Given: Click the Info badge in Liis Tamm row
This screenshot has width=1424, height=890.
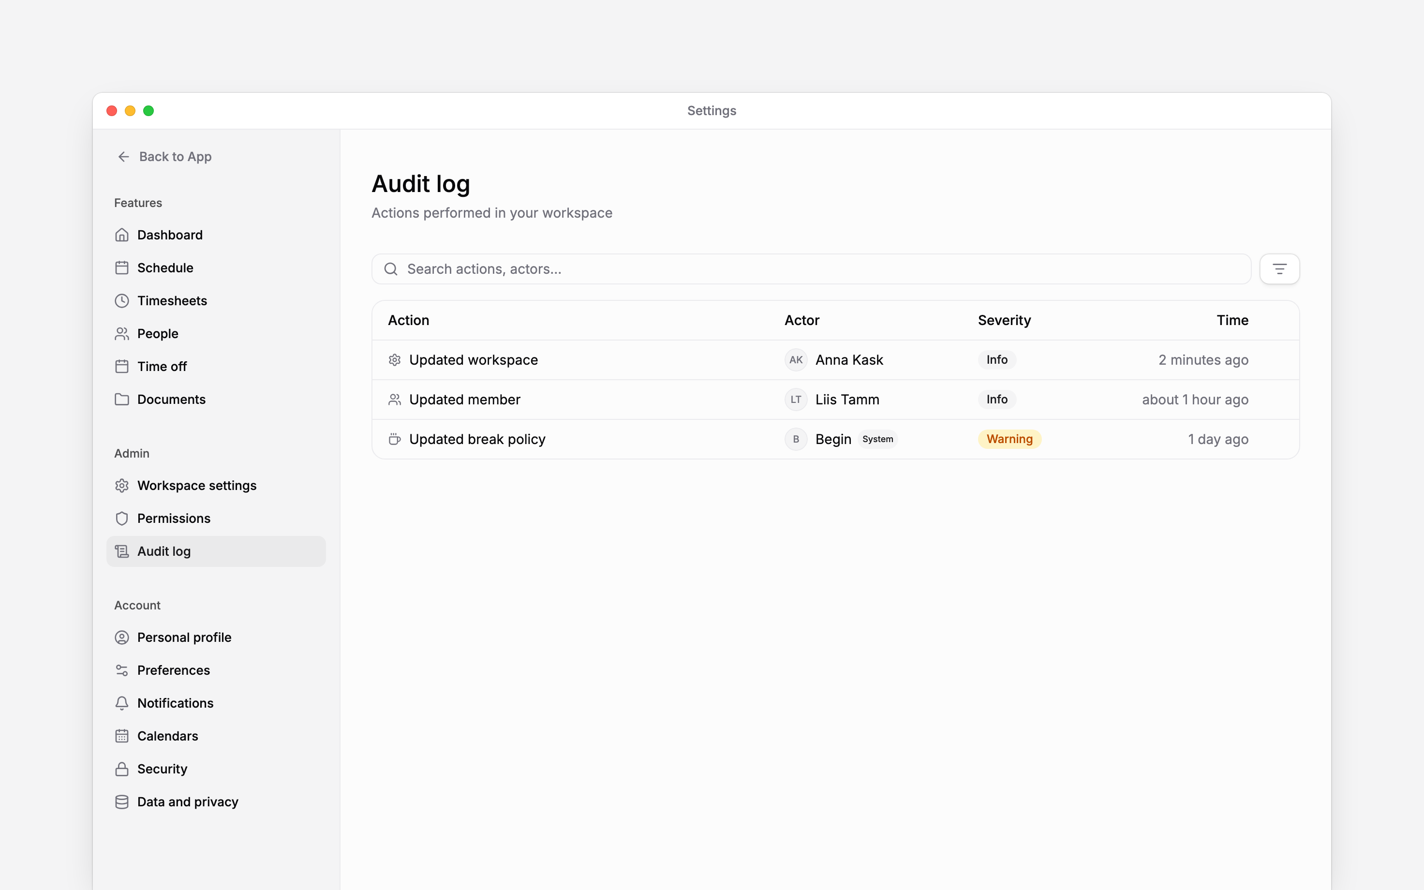Looking at the screenshot, I should click(x=997, y=400).
